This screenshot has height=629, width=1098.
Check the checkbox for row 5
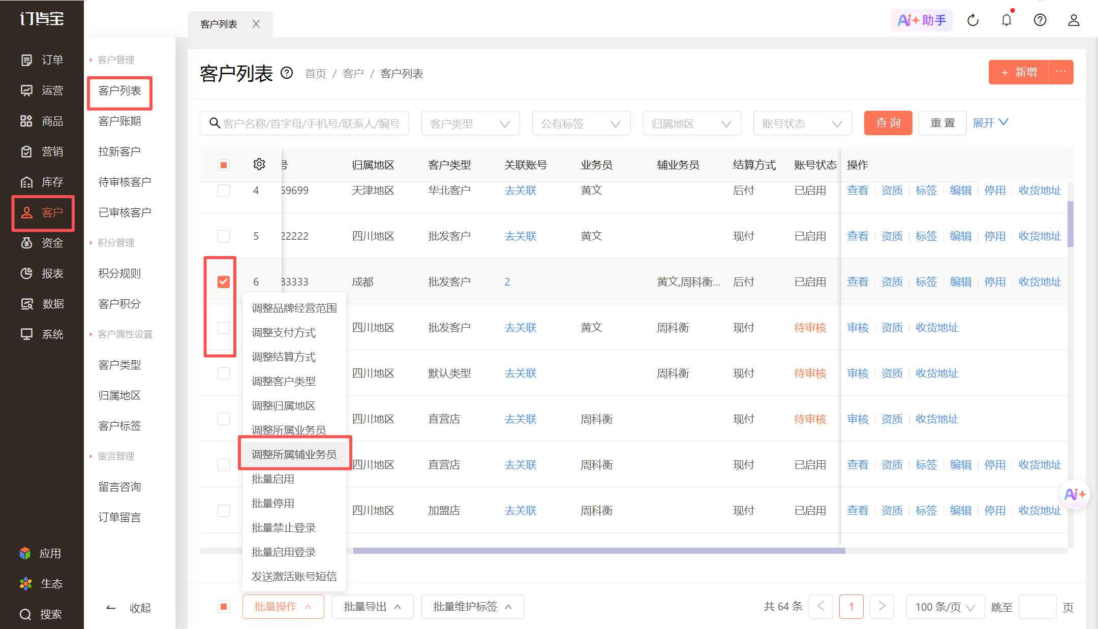pyautogui.click(x=224, y=236)
